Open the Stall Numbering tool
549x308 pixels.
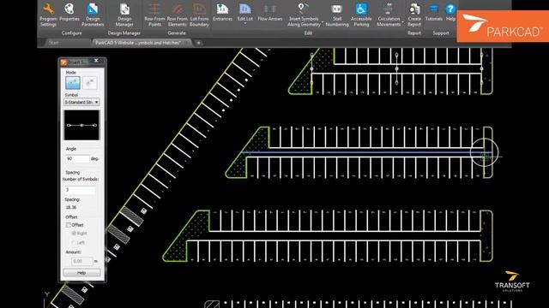(337, 15)
